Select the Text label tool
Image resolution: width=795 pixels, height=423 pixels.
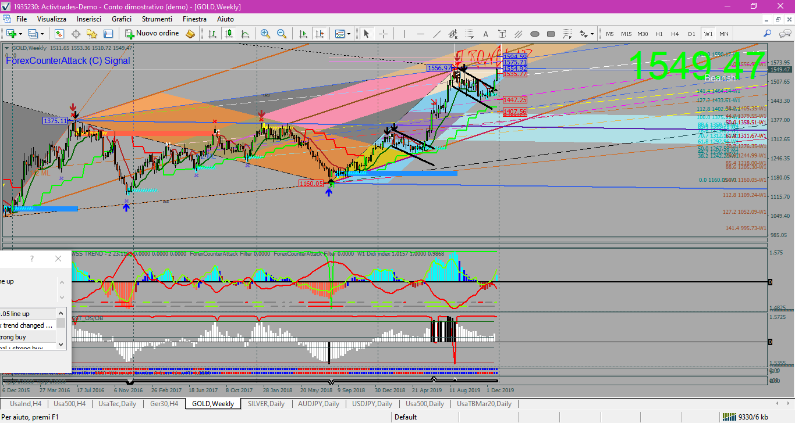(502, 34)
